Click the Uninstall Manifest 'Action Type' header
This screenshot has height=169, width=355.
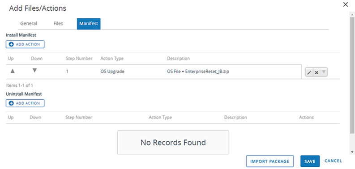click(160, 118)
